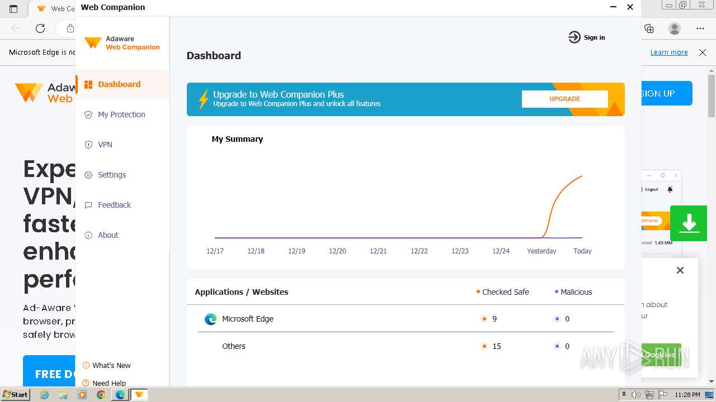The image size is (716, 402).
Task: Click the Microsoft Edge app icon in table
Action: click(x=210, y=319)
